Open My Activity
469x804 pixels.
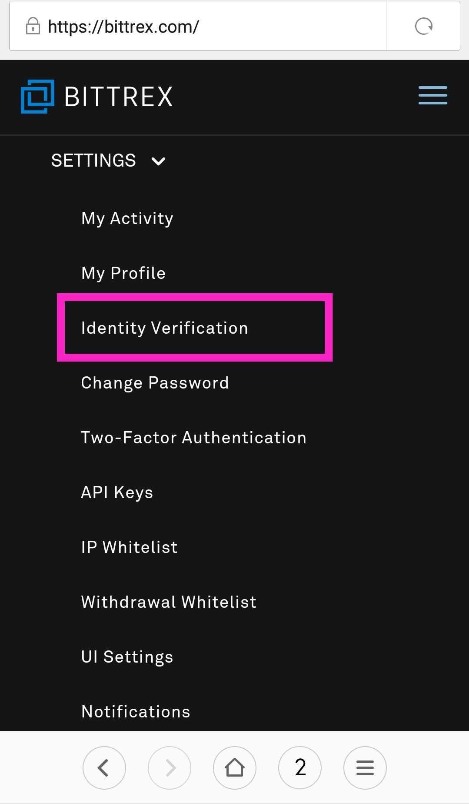(x=127, y=218)
